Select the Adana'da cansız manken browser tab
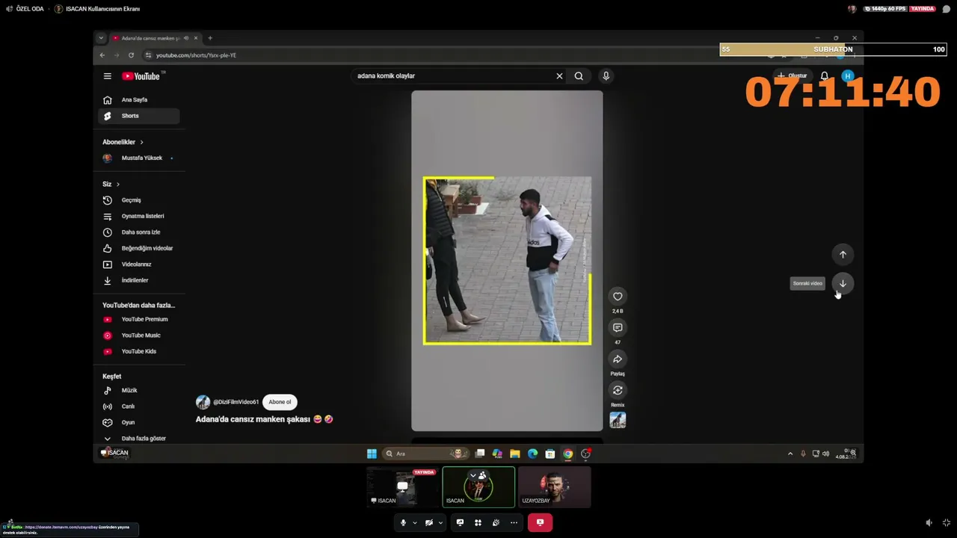The image size is (957, 538). point(156,38)
